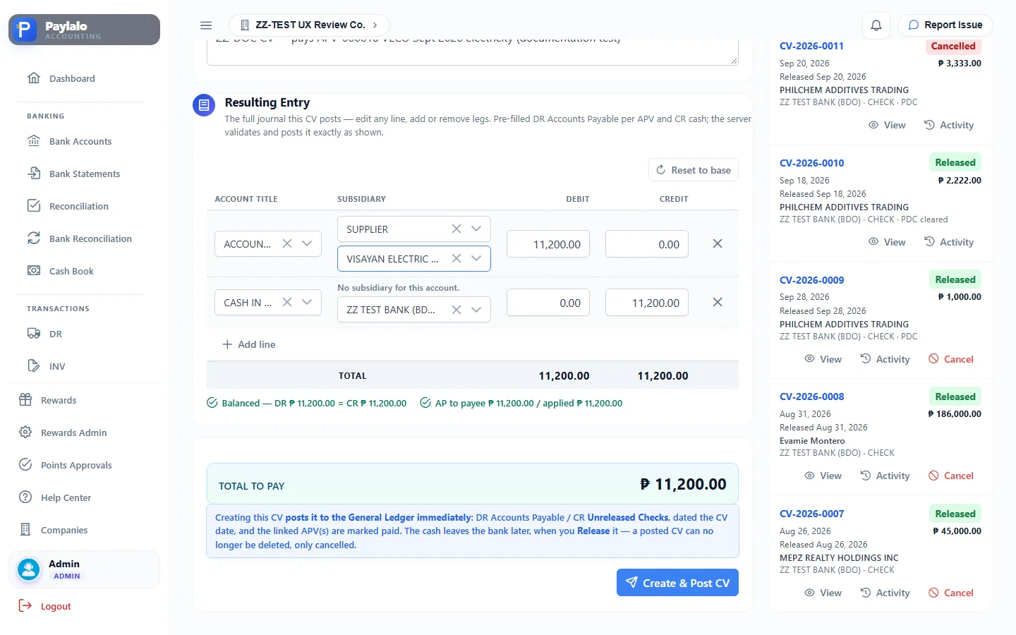View check voucher CV-2026-0007
Screen dimensions: 1016x635
pyautogui.click(x=823, y=593)
